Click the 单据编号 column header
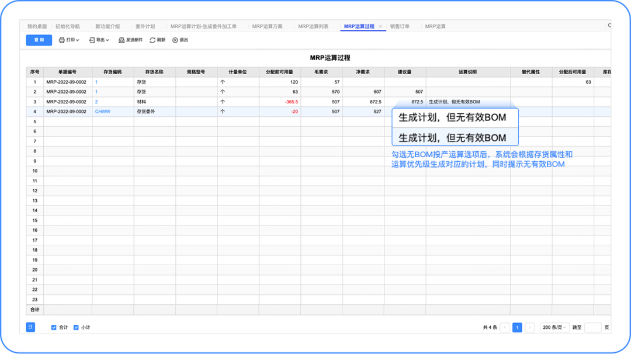 pyautogui.click(x=68, y=72)
